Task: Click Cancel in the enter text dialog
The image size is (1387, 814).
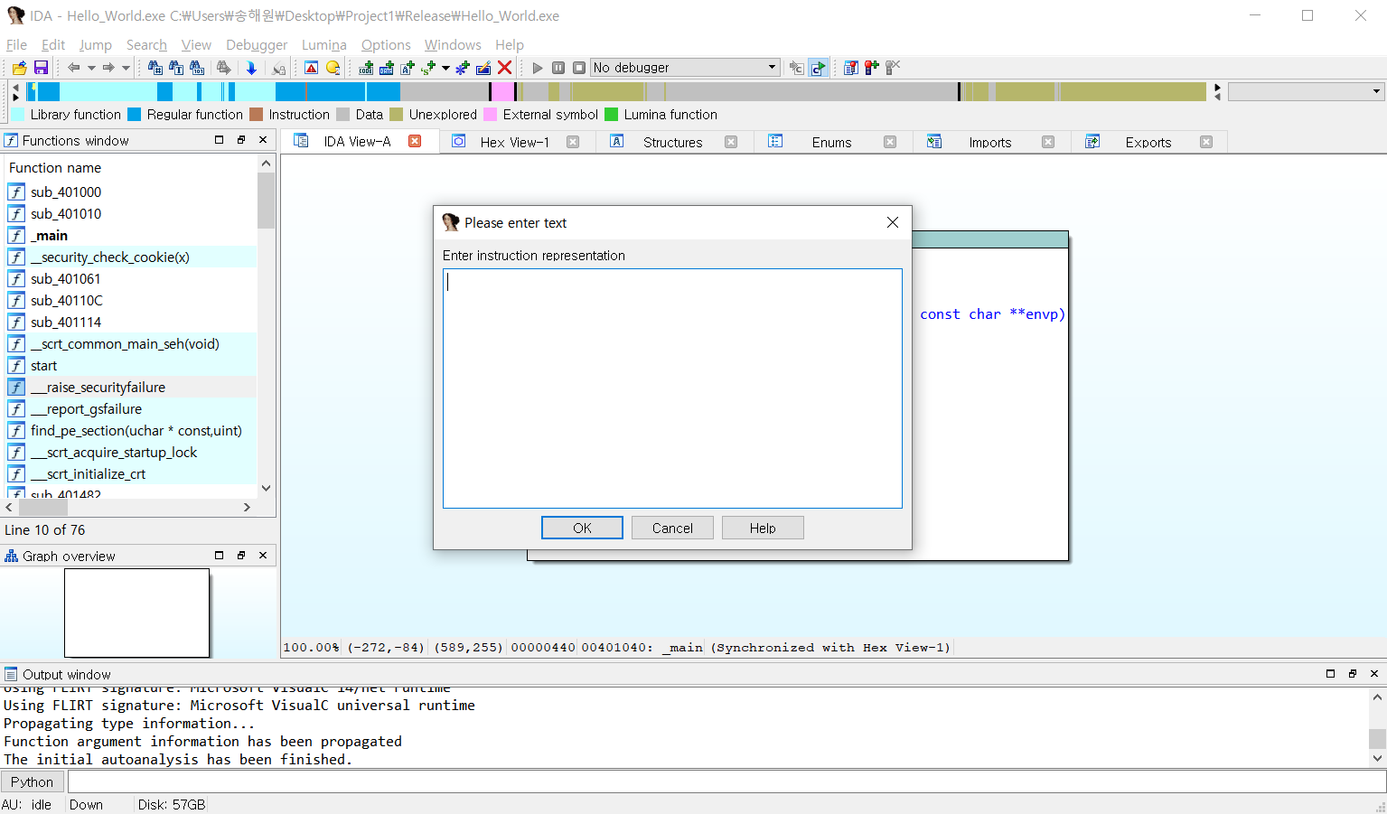Action: pyautogui.click(x=672, y=528)
